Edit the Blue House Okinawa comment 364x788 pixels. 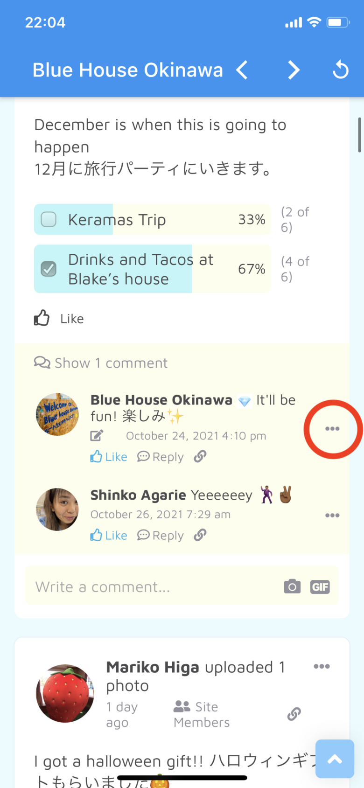(x=97, y=436)
